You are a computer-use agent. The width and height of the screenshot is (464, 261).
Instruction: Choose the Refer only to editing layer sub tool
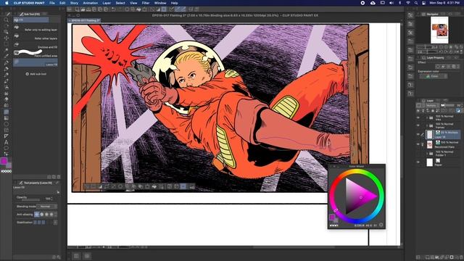(36, 28)
